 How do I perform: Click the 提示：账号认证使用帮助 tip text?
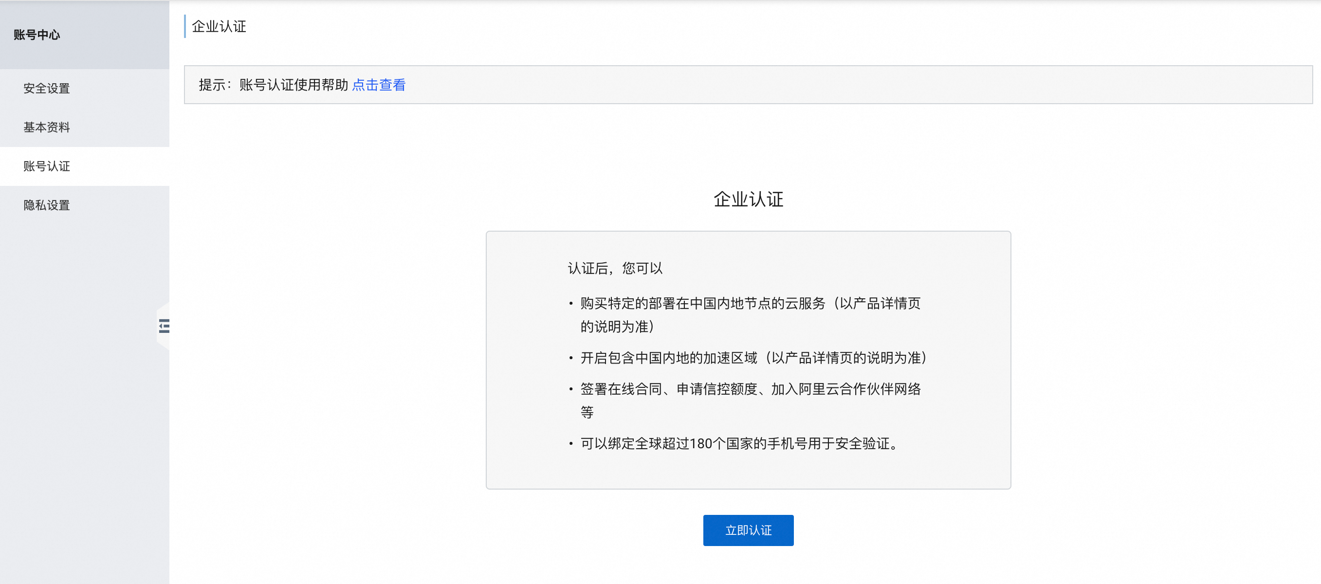coord(274,85)
